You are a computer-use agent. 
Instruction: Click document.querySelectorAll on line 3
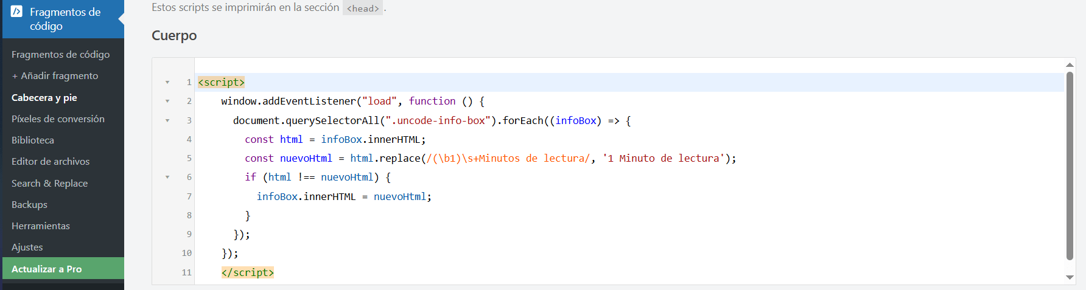306,120
